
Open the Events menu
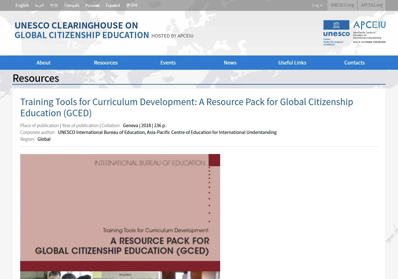coord(168,63)
